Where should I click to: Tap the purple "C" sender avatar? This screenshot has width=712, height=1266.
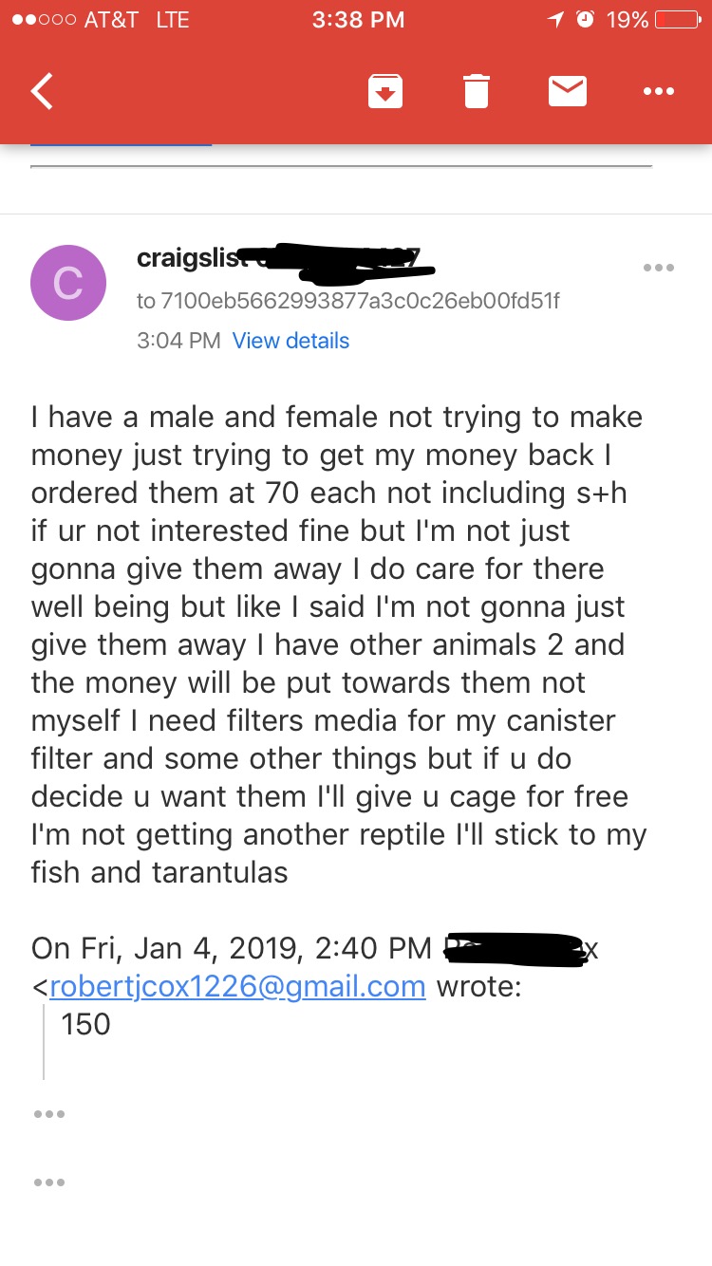point(68,282)
